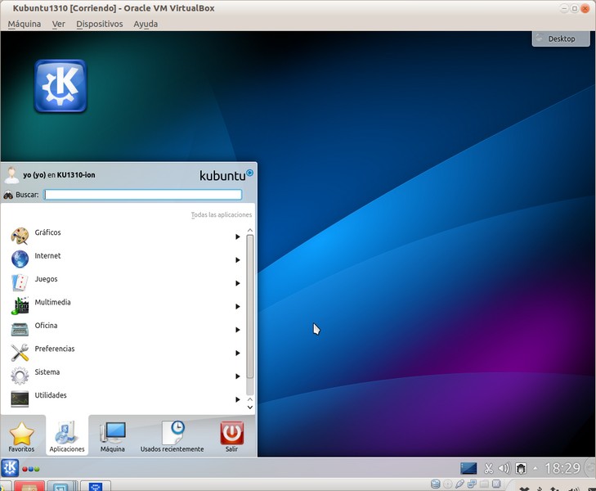Click the Klipper scissors tray icon
The height and width of the screenshot is (491, 596).
489,468
